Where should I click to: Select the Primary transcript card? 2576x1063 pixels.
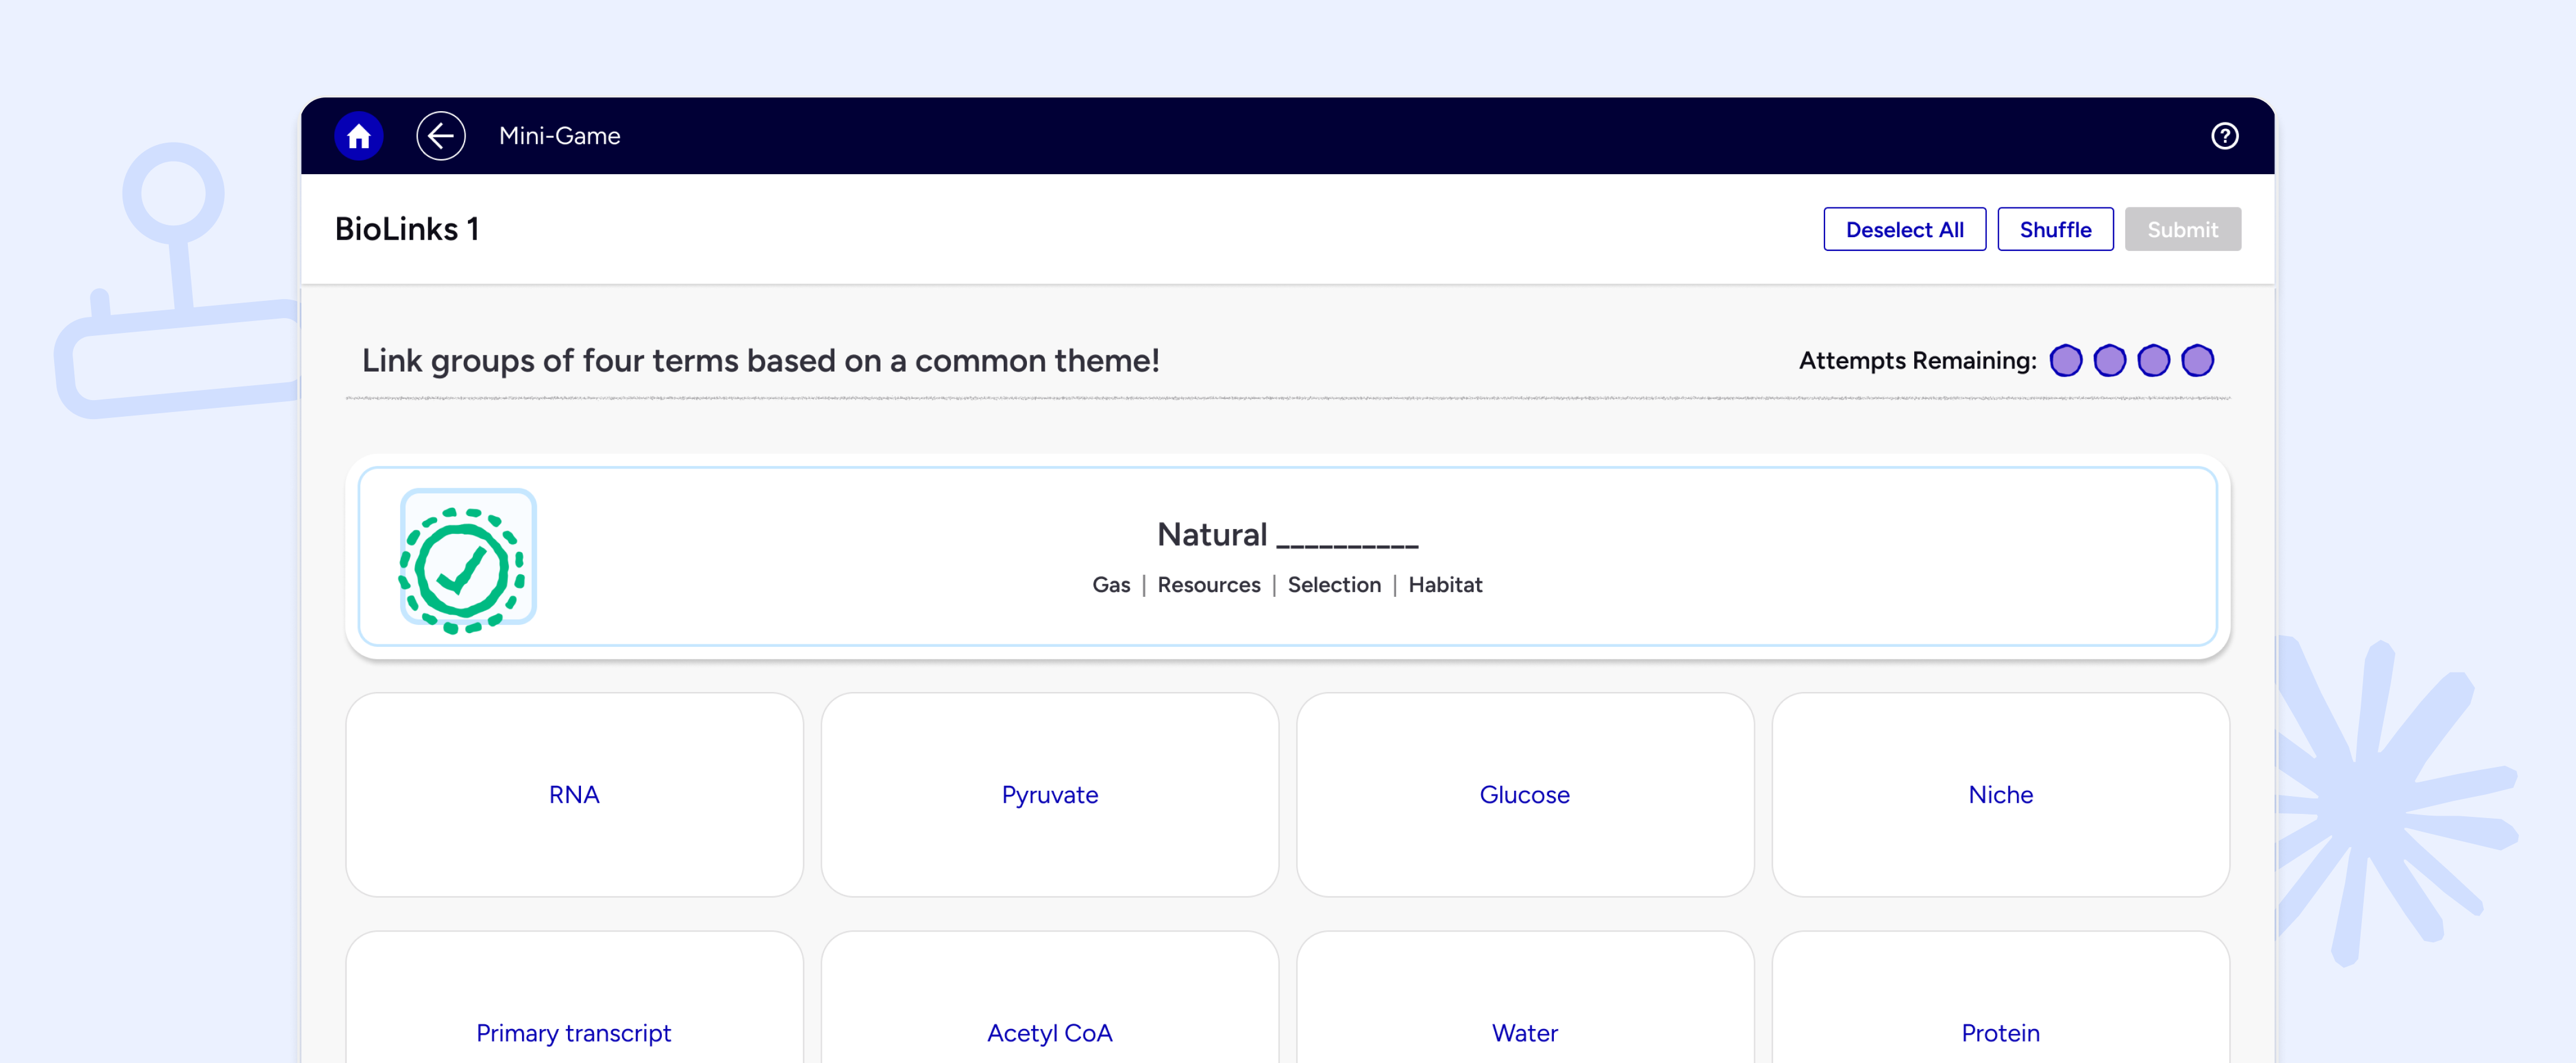pyautogui.click(x=574, y=998)
